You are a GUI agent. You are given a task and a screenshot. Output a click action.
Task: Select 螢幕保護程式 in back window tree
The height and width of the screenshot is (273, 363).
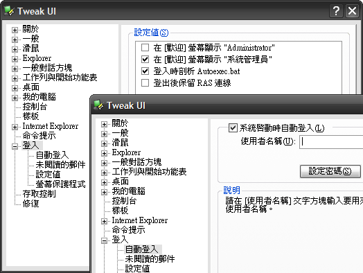pos(61,184)
